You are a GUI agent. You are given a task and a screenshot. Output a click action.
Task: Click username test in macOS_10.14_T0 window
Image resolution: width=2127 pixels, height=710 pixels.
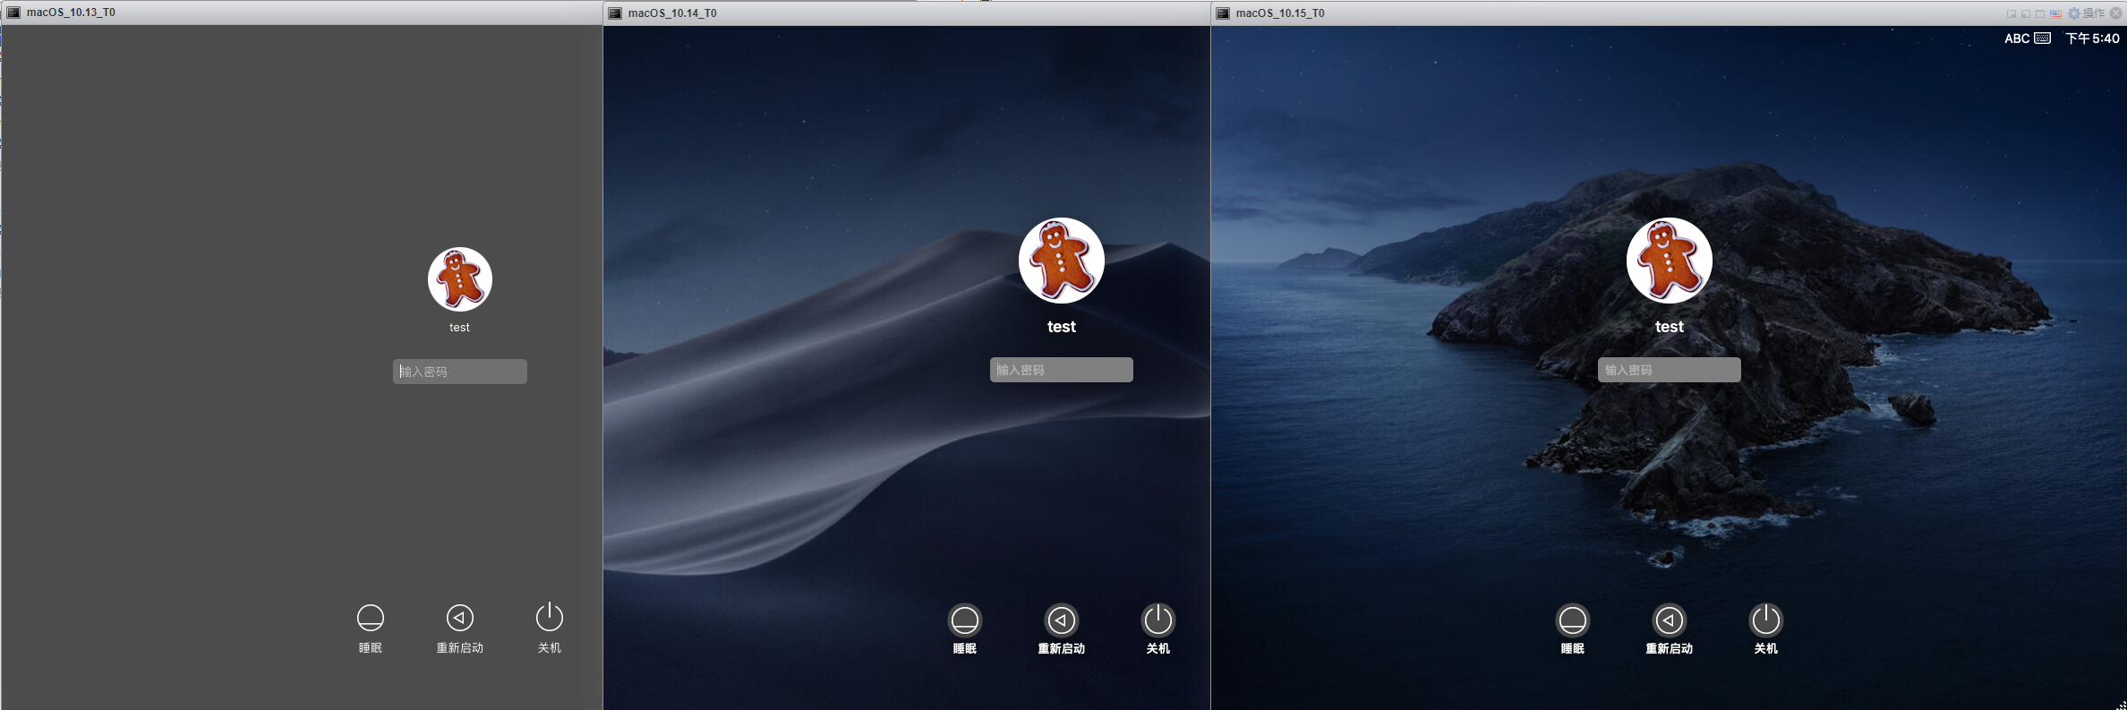[x=1062, y=327]
